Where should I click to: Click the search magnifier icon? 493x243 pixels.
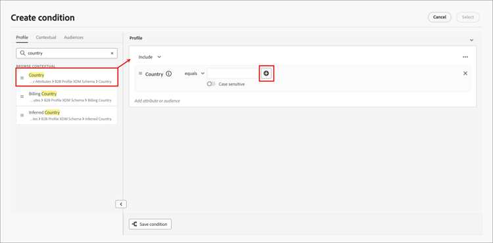(x=22, y=53)
